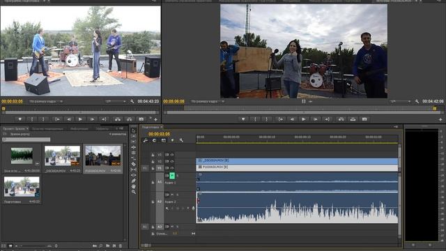Viewport: 446px width, 251px height.
Task: Open the timeline display settings wrench
Action: point(181,140)
